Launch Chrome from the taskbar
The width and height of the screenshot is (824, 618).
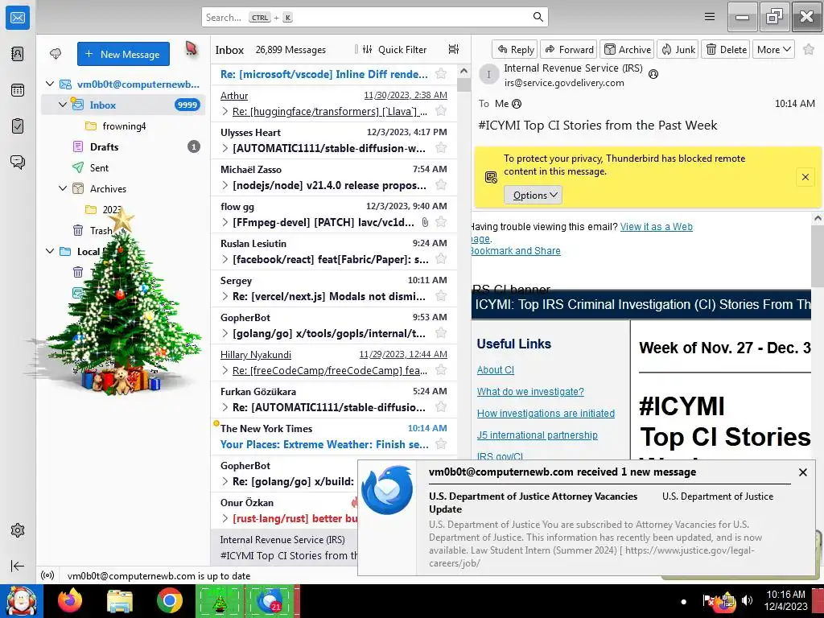coord(169,600)
